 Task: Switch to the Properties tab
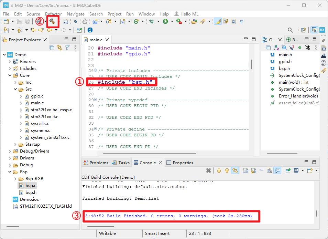point(180,163)
